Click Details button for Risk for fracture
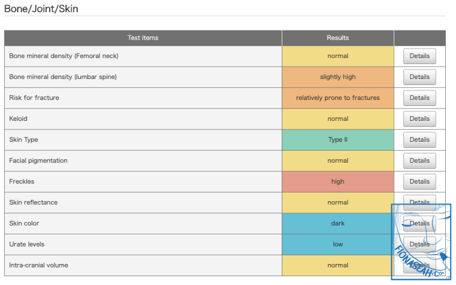The image size is (456, 285). (x=419, y=98)
